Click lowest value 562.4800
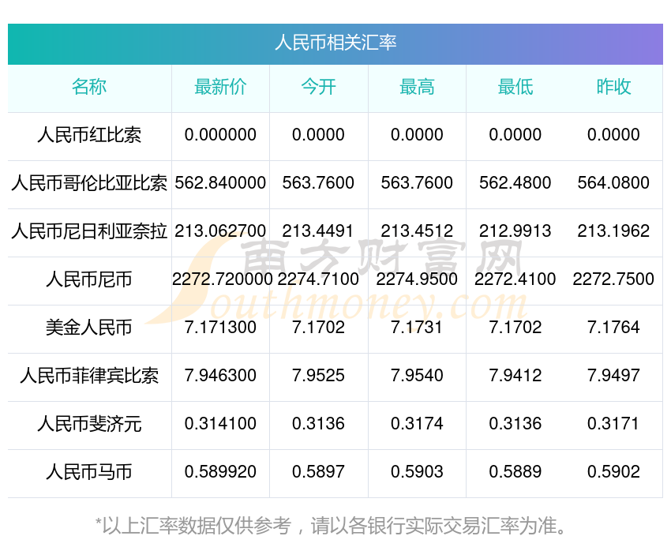Viewport: 671px width, 551px height. coord(515,183)
